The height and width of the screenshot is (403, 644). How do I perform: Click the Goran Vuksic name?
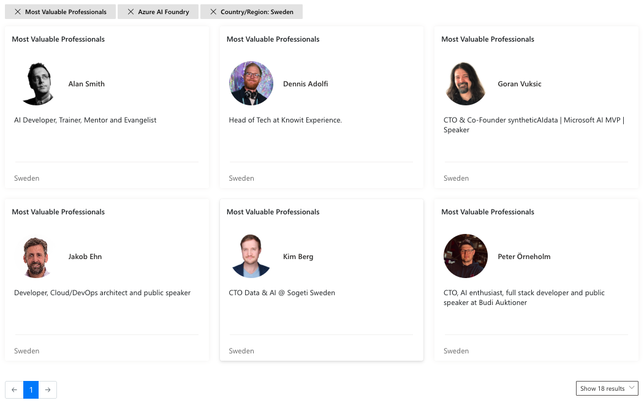point(520,84)
